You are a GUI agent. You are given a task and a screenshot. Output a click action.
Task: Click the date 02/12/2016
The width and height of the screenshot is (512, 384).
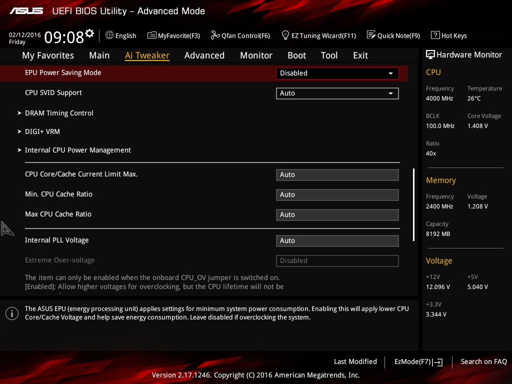(x=25, y=34)
